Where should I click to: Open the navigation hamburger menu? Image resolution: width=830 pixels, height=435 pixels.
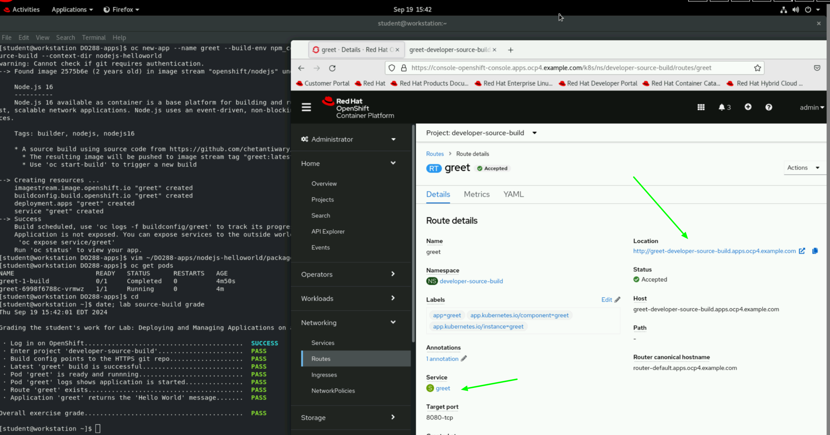point(306,107)
